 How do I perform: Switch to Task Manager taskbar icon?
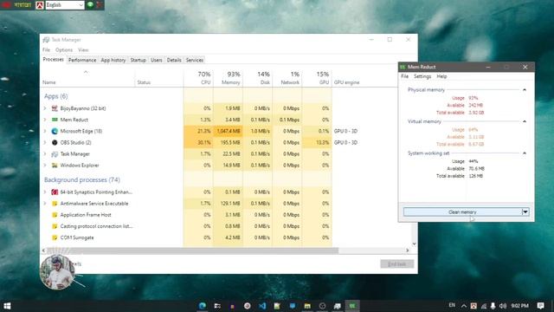tap(337, 306)
